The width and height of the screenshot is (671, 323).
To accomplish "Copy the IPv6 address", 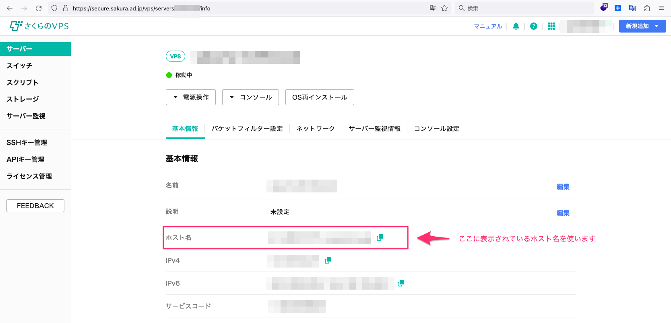I will [401, 283].
